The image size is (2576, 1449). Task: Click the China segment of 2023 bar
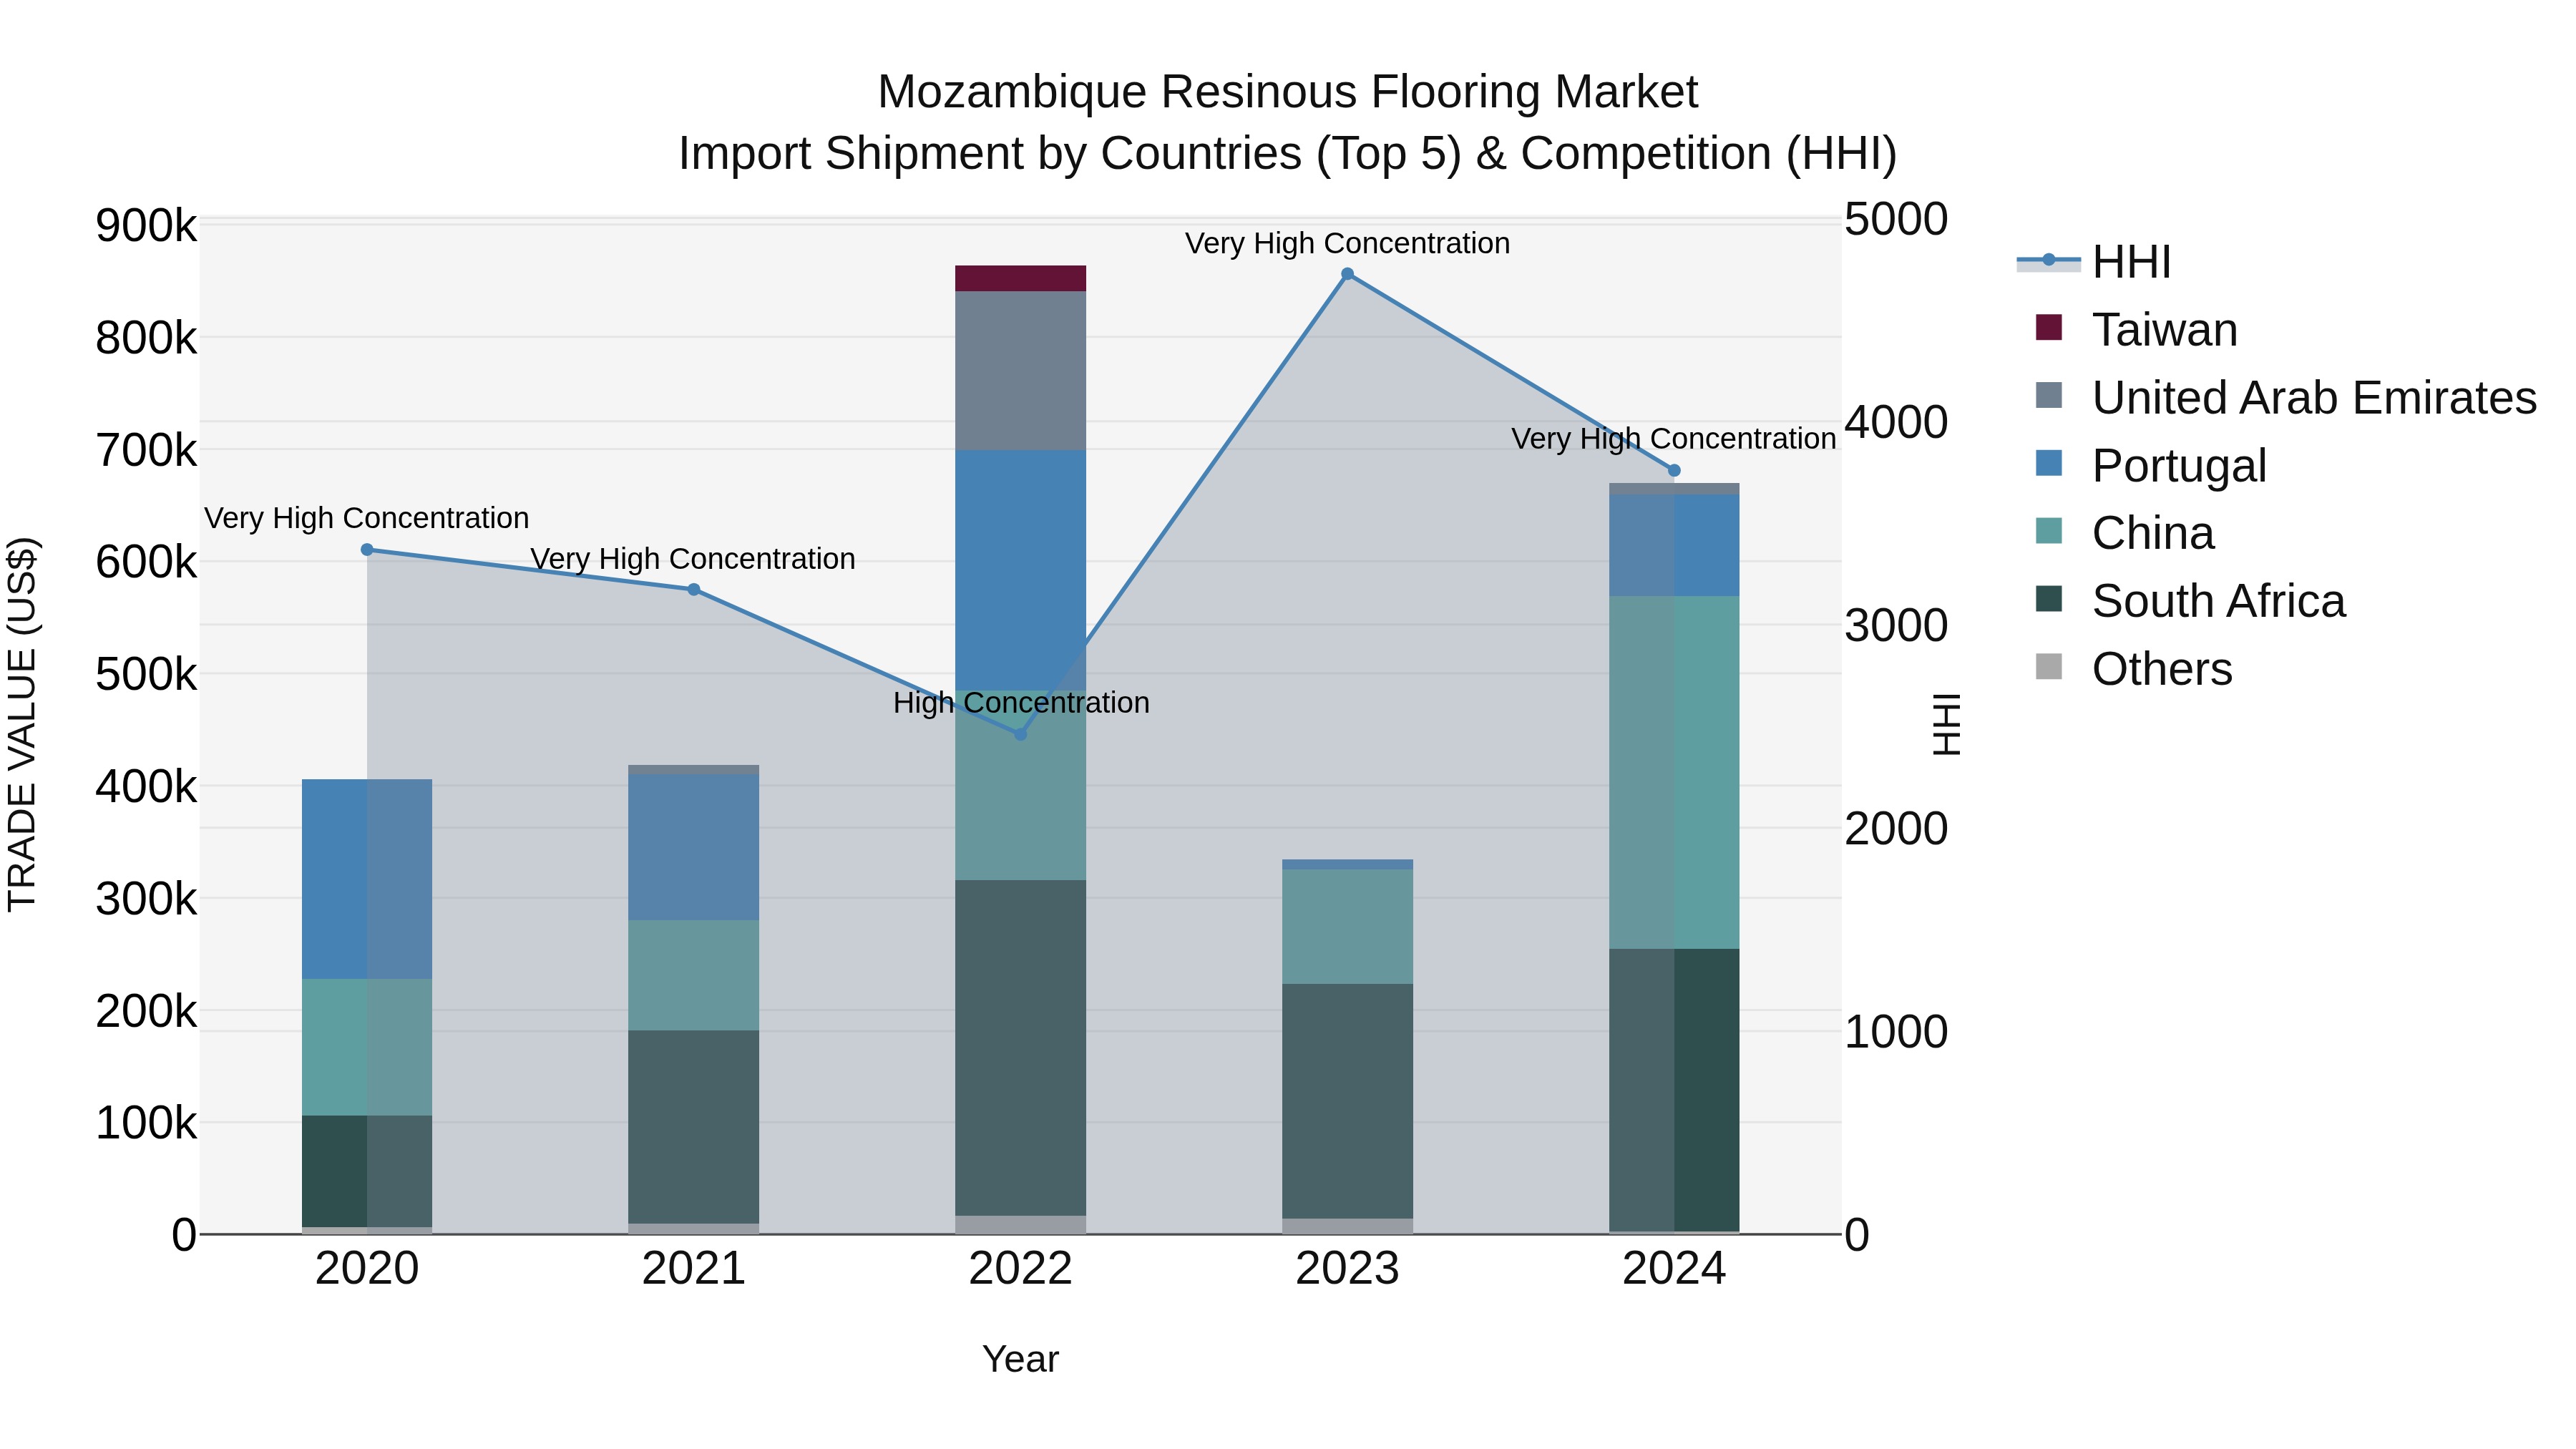pyautogui.click(x=1348, y=927)
